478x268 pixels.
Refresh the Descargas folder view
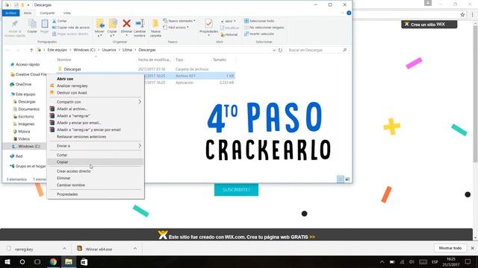(x=281, y=50)
